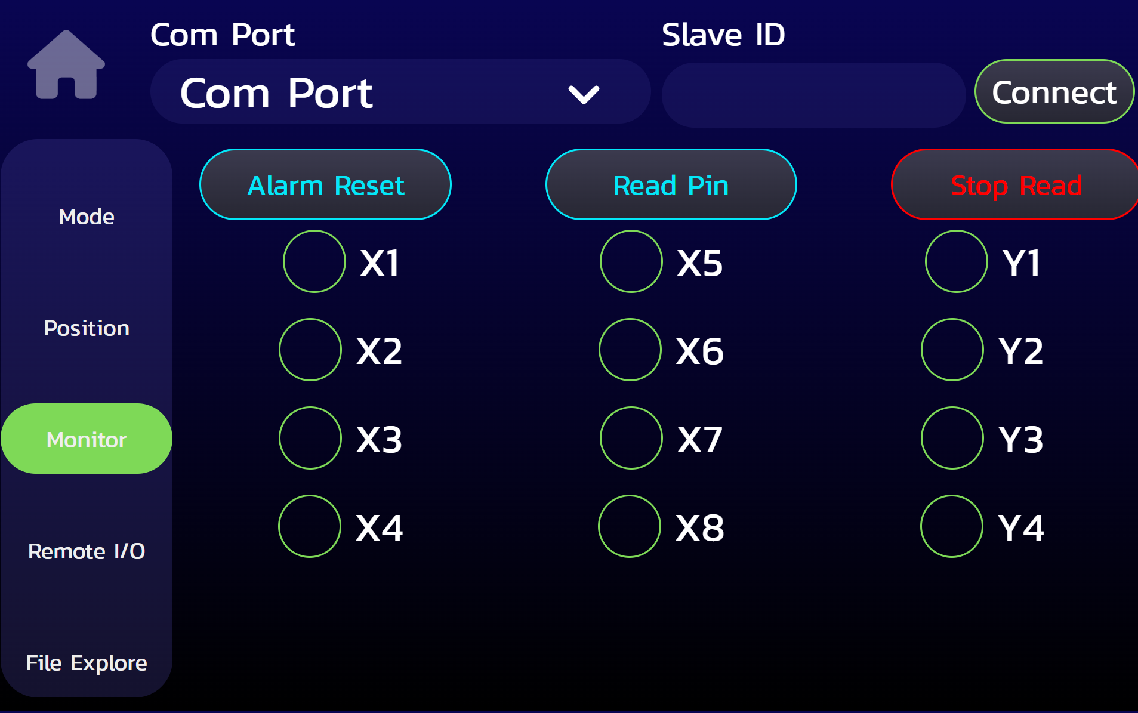Click the Y1 output indicator circle

[x=957, y=261]
